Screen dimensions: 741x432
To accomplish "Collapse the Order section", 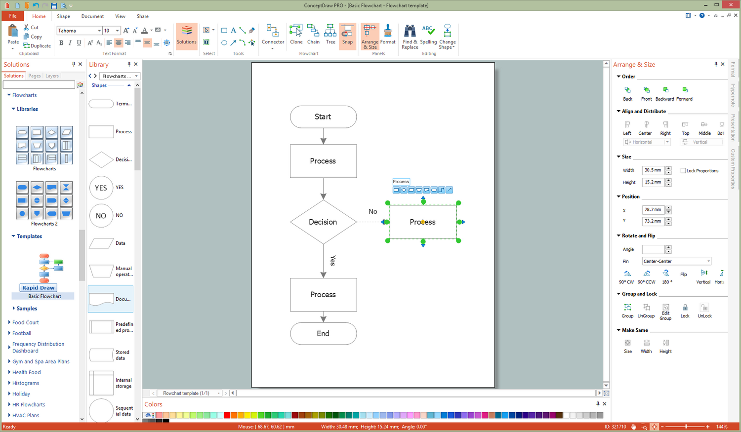I will pos(618,77).
